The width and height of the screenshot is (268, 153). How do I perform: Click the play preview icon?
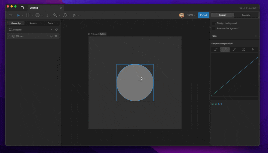[74, 15]
